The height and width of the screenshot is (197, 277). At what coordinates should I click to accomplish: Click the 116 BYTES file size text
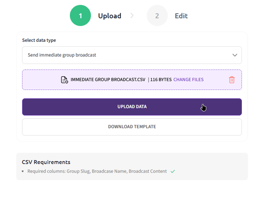160,79
